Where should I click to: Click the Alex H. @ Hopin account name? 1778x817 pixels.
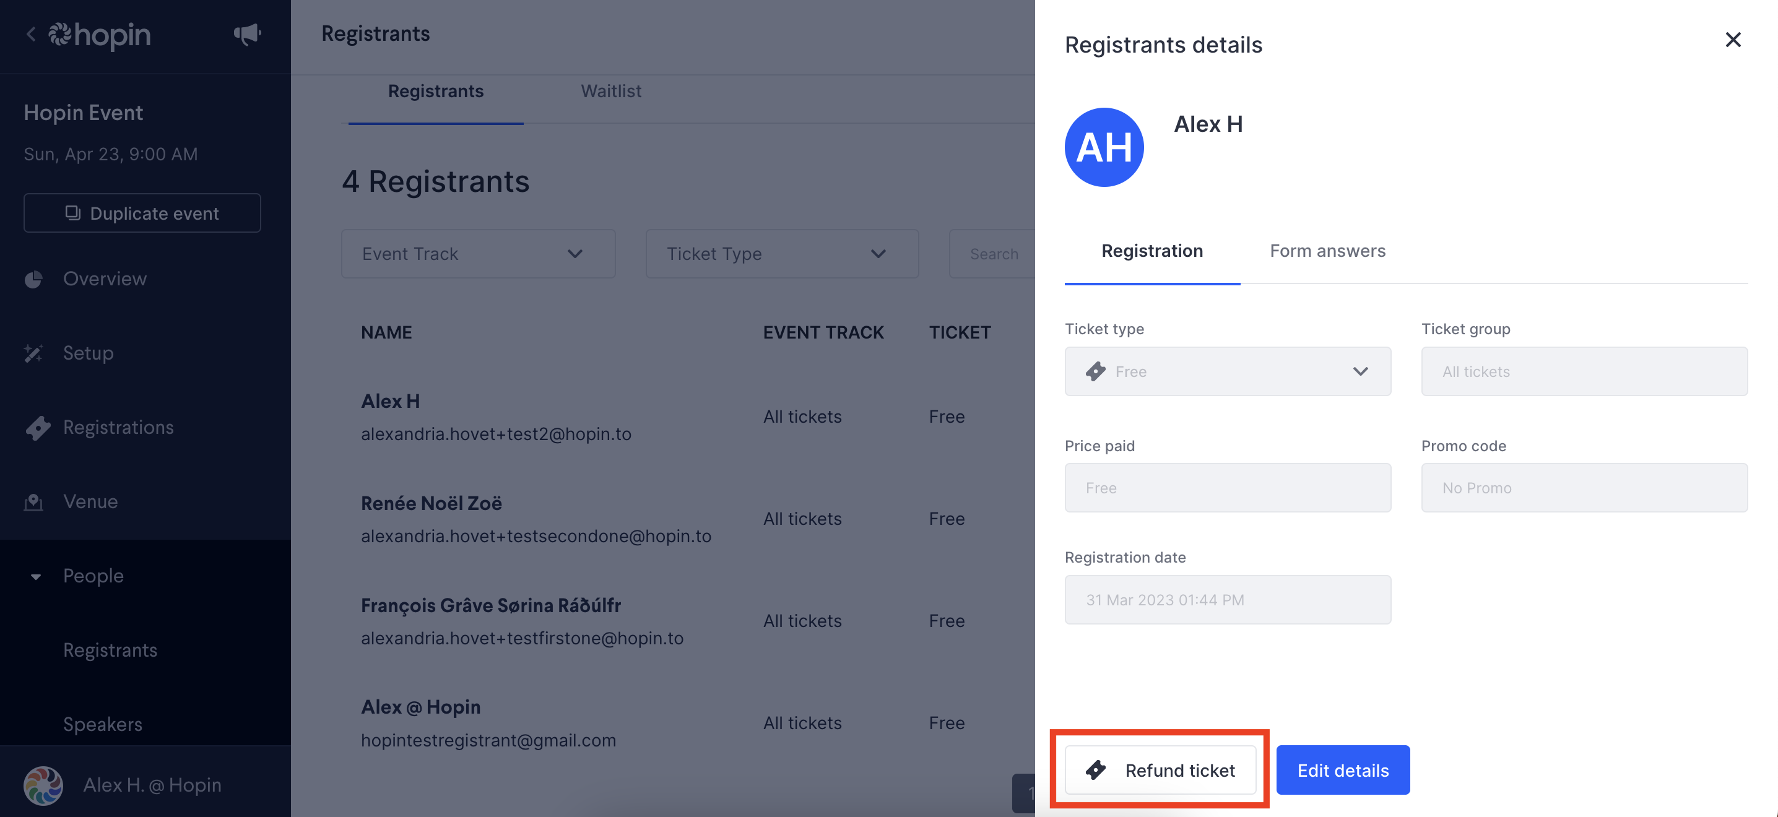[152, 785]
